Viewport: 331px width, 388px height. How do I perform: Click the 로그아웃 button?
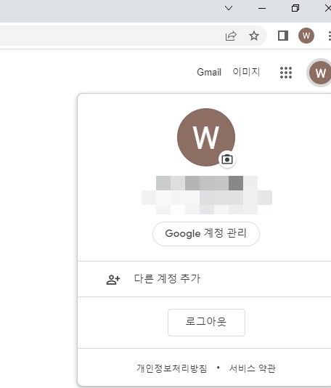click(x=206, y=322)
